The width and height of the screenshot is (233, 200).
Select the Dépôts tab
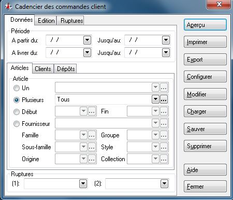pyautogui.click(x=66, y=69)
